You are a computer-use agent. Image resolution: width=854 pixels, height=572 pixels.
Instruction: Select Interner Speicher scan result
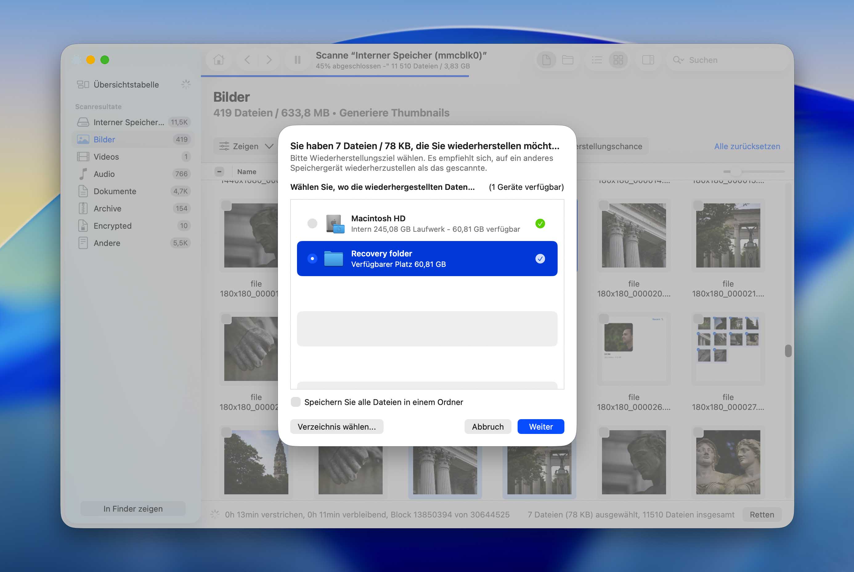click(x=133, y=122)
